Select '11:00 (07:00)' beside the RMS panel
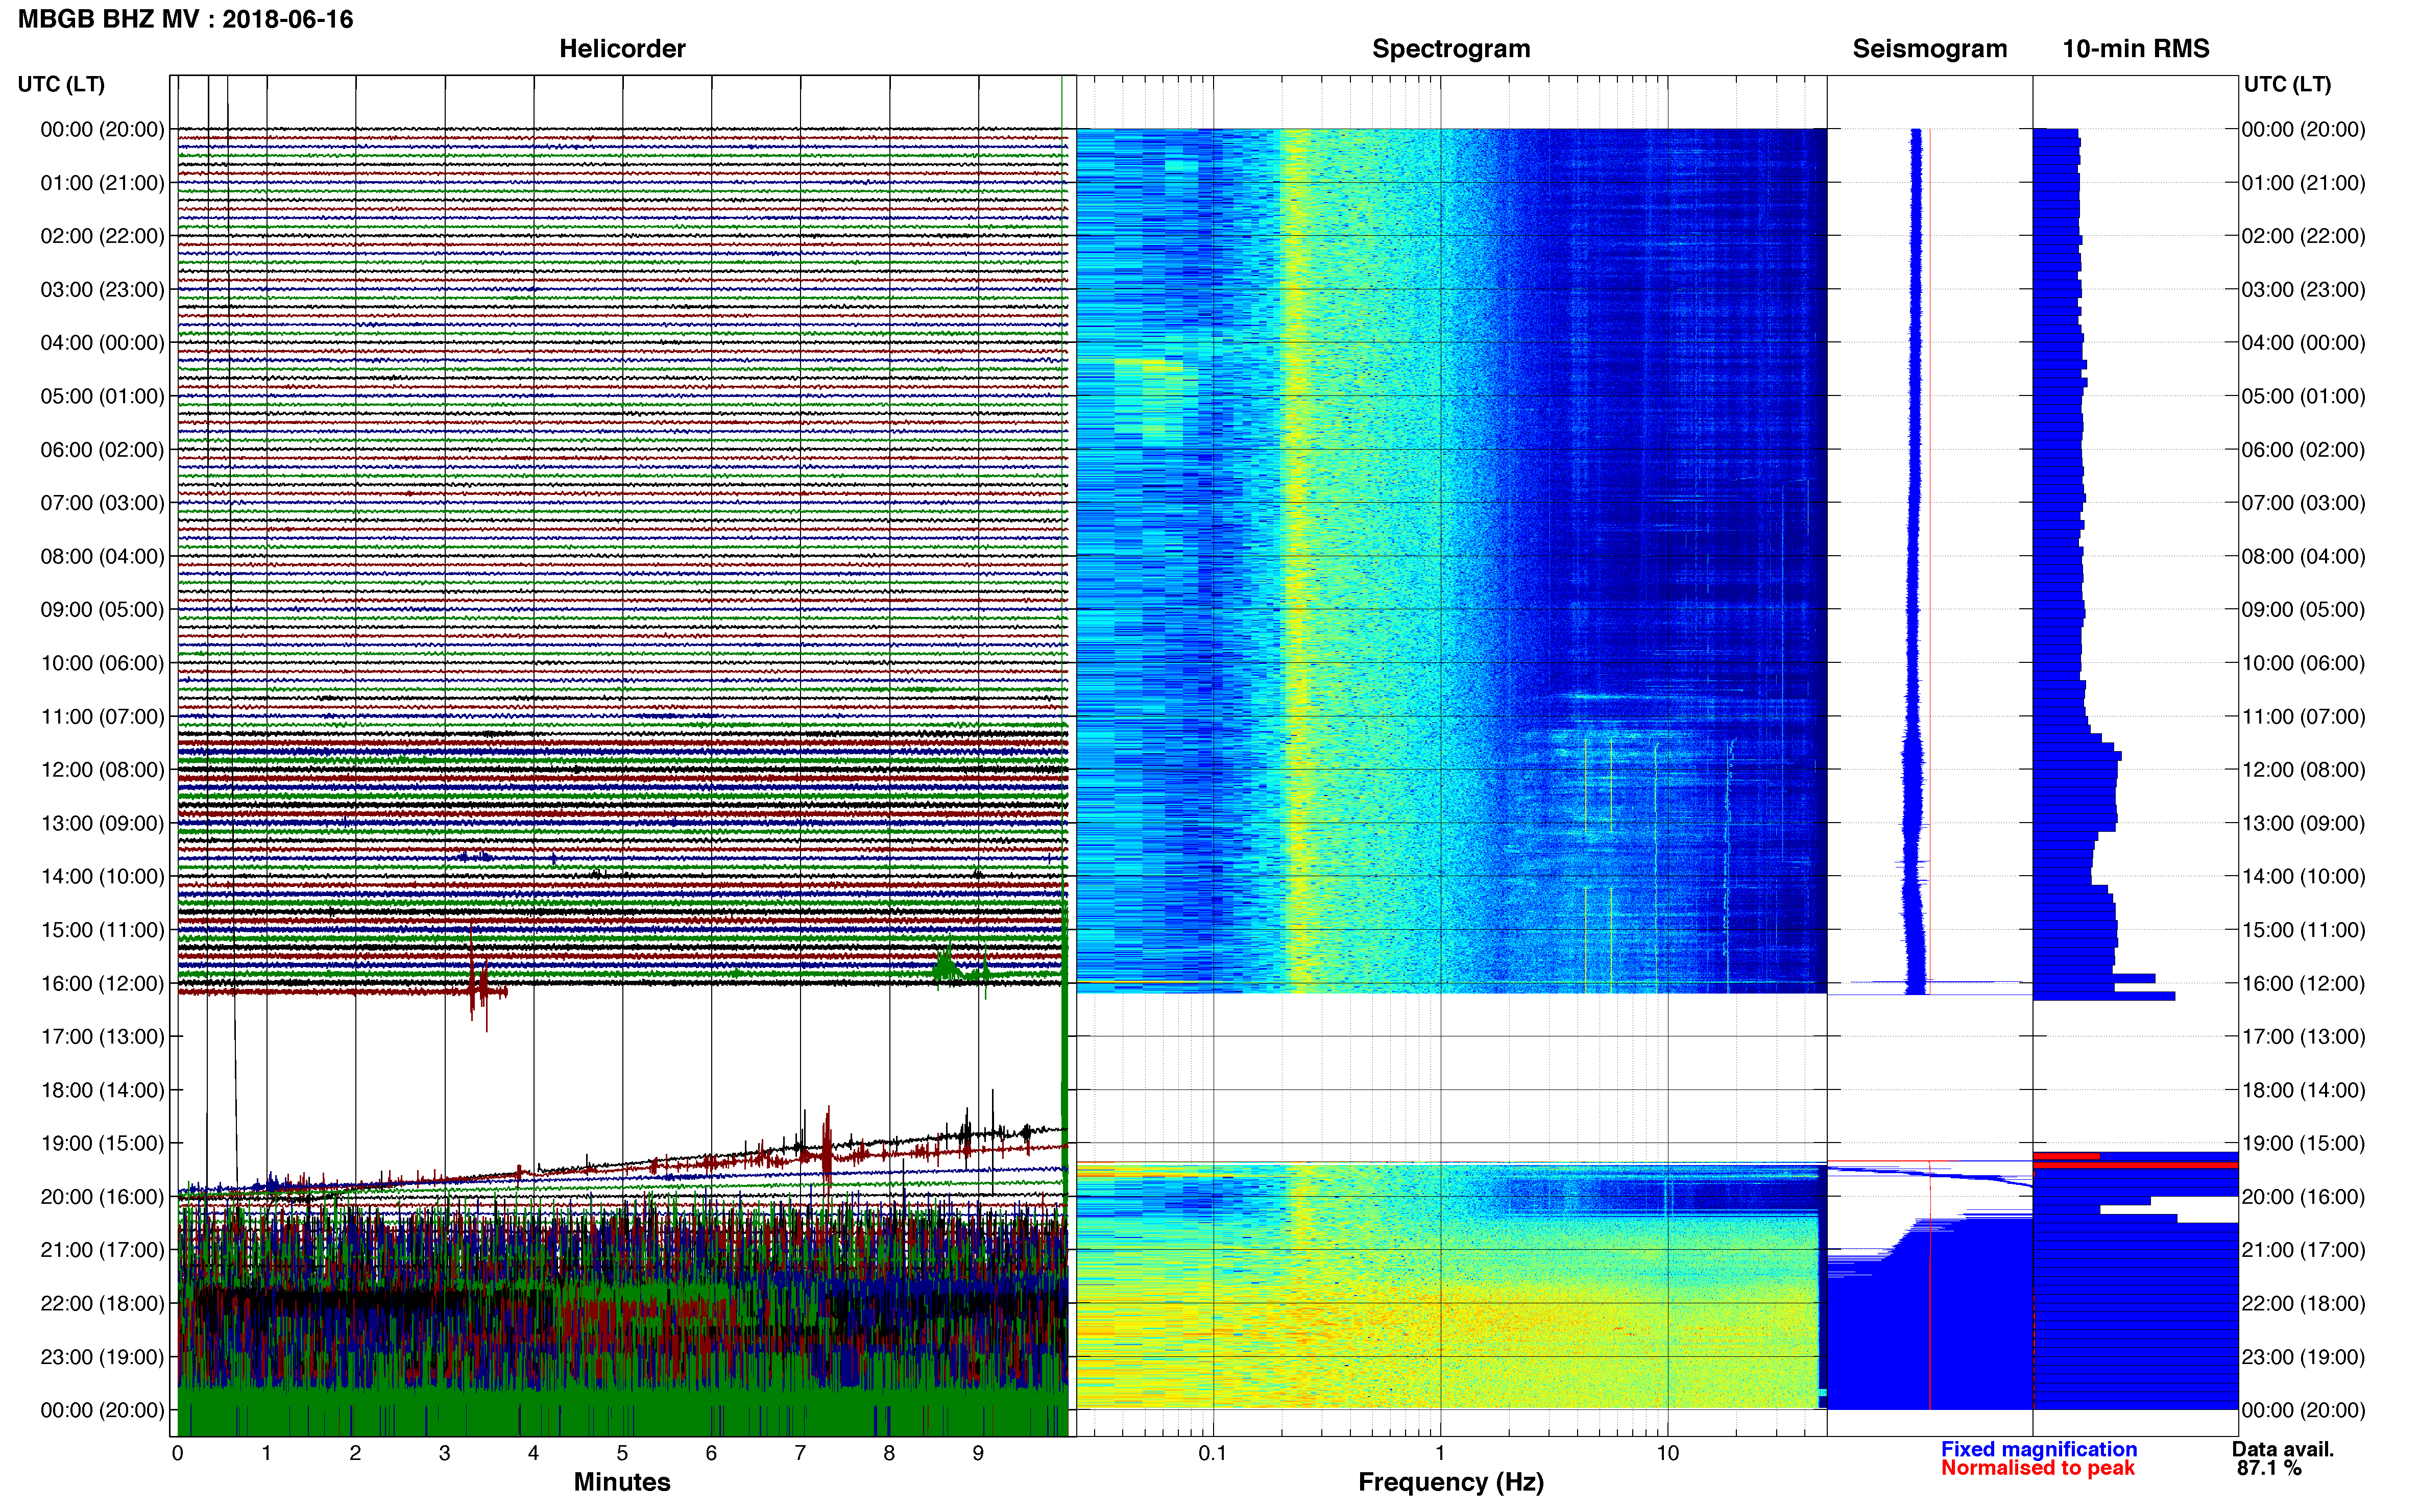 coord(2303,716)
